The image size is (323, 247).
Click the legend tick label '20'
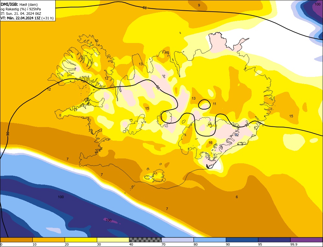coord(67,244)
